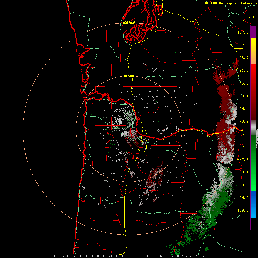Click the -63.1 velocity scale value

pyautogui.click(x=243, y=172)
